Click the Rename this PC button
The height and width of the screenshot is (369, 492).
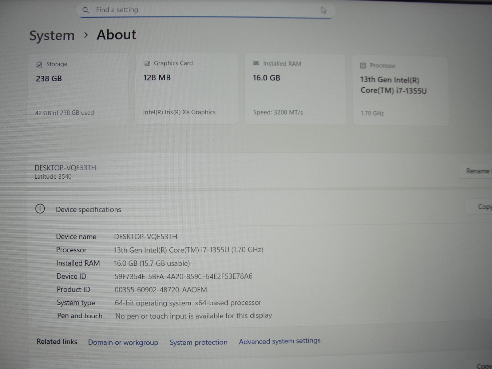pos(476,171)
